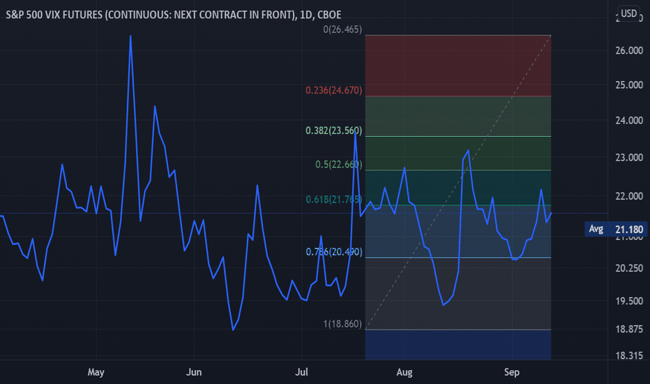Viewport: 650px width, 384px height.
Task: Click the 24.000 price axis value
Action: [629, 120]
